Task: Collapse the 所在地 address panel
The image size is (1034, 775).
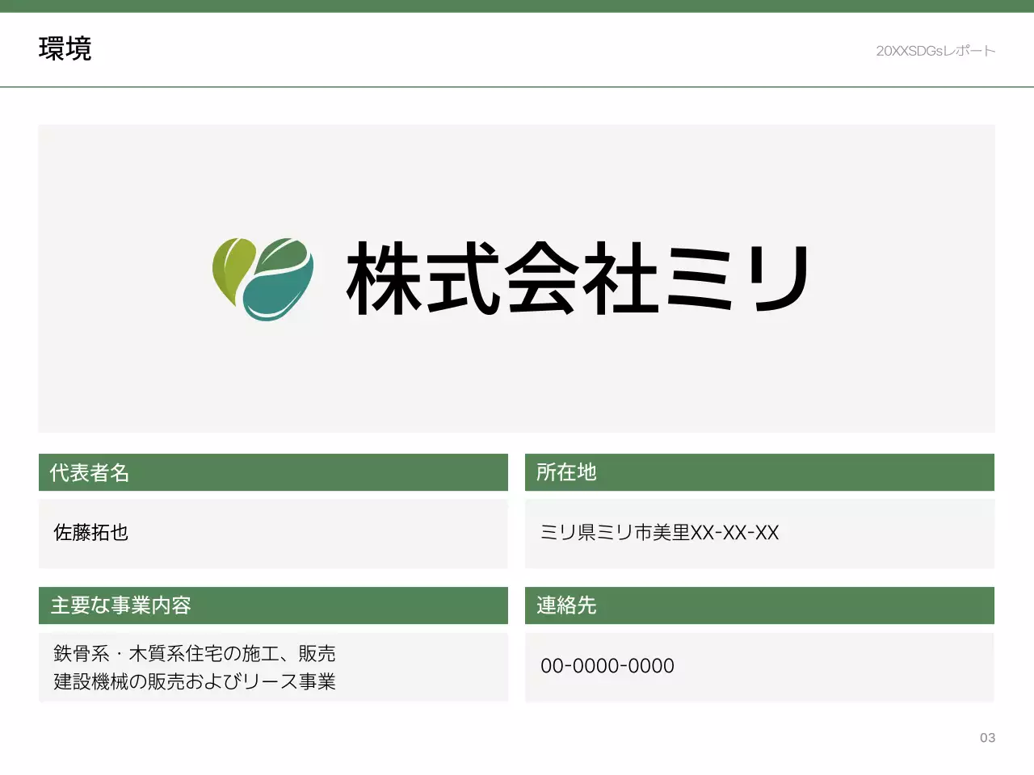Action: 759,472
